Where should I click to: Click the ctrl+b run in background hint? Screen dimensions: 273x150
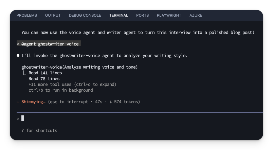[x=60, y=90]
